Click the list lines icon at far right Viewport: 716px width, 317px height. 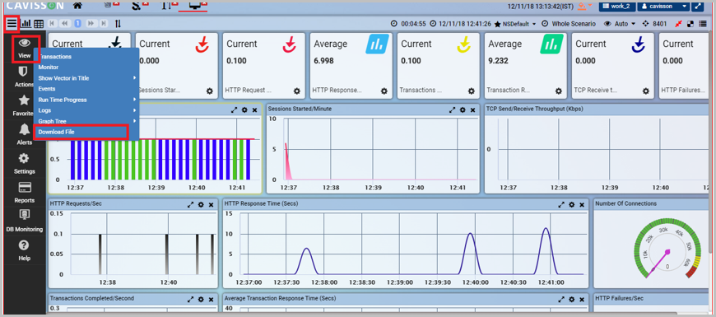coord(703,24)
